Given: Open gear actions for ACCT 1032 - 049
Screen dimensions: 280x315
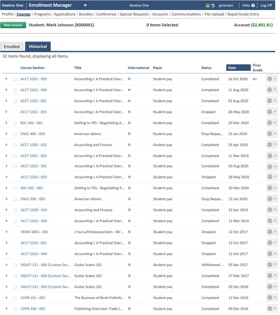Looking at the screenshot, I should [272, 254].
